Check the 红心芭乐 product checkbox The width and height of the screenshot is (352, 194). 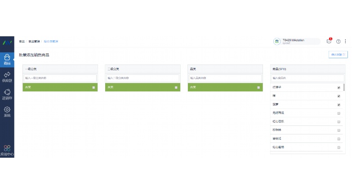coord(339,122)
